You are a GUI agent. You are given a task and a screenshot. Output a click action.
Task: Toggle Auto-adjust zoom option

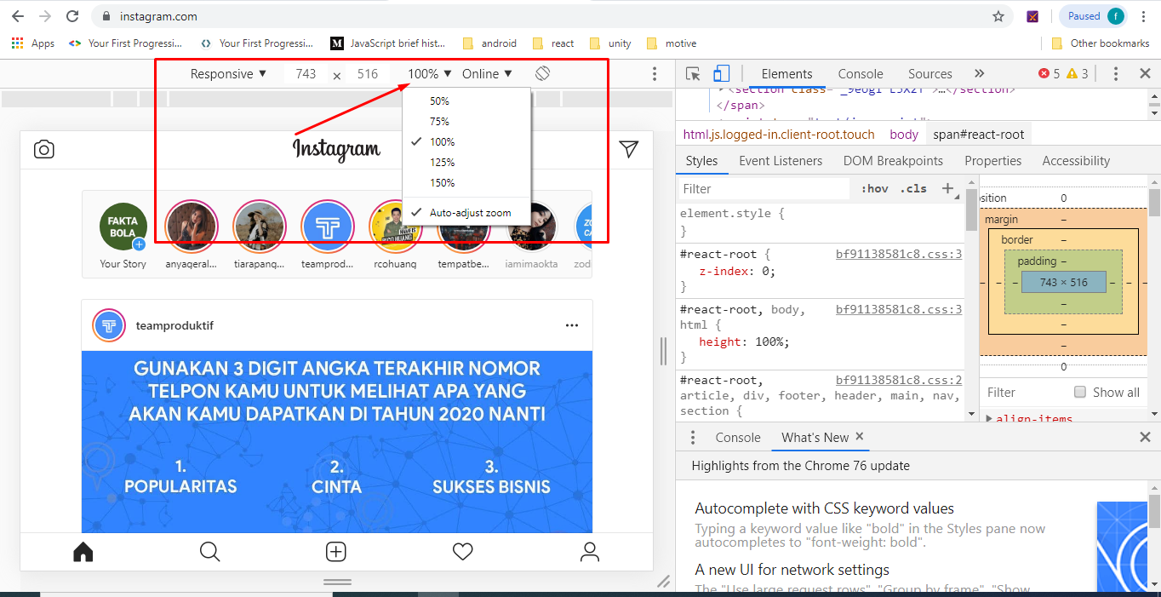[x=467, y=212]
